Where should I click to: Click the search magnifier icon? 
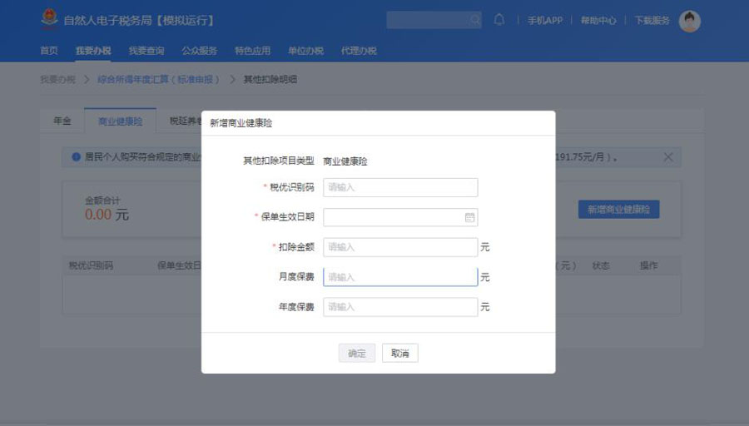point(475,20)
